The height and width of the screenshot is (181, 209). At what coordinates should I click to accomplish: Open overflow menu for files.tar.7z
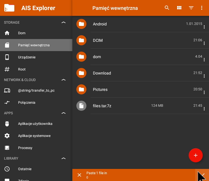click(x=204, y=109)
